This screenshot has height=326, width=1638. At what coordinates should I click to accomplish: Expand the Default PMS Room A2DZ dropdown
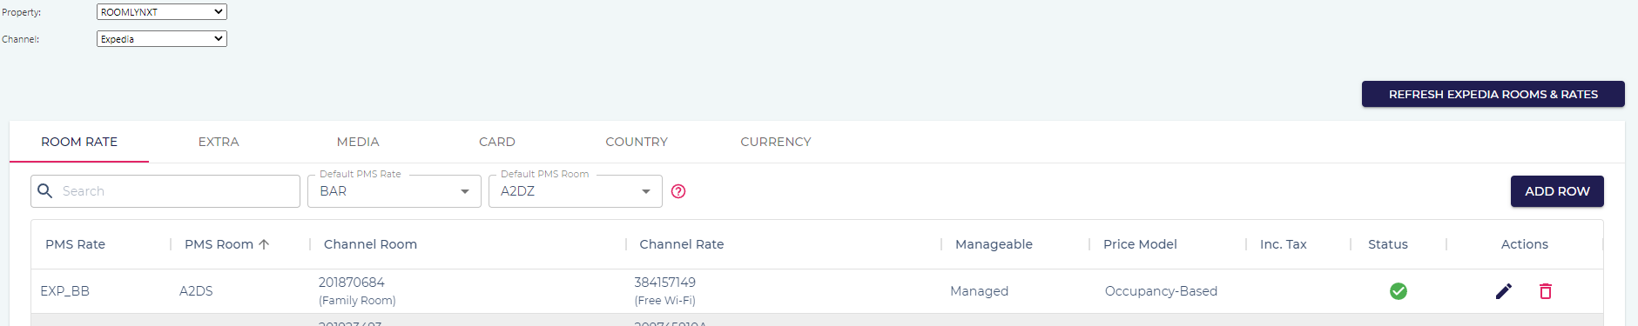coord(576,191)
